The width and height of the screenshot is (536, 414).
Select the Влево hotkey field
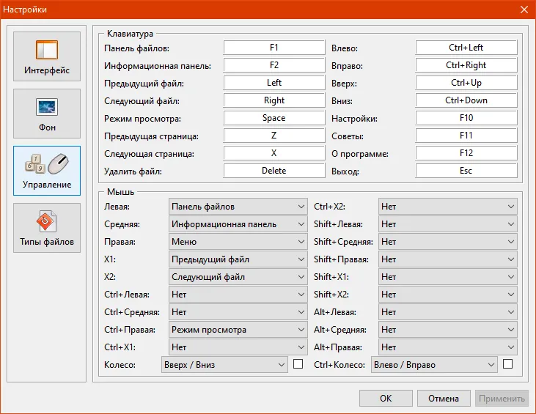[x=466, y=48]
